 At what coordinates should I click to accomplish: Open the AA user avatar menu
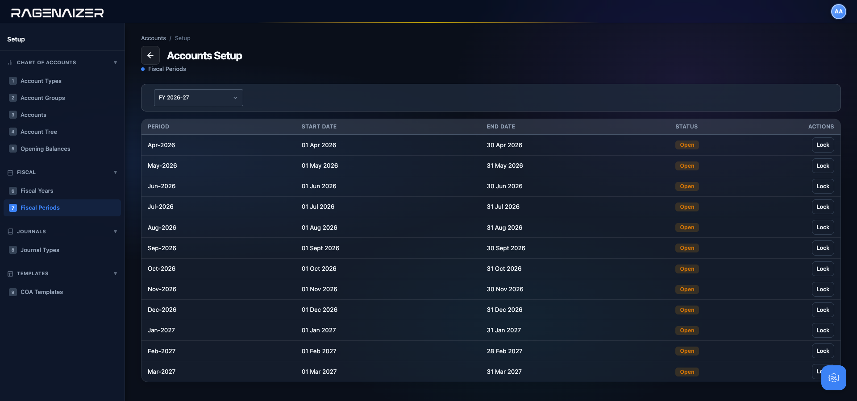pos(838,12)
